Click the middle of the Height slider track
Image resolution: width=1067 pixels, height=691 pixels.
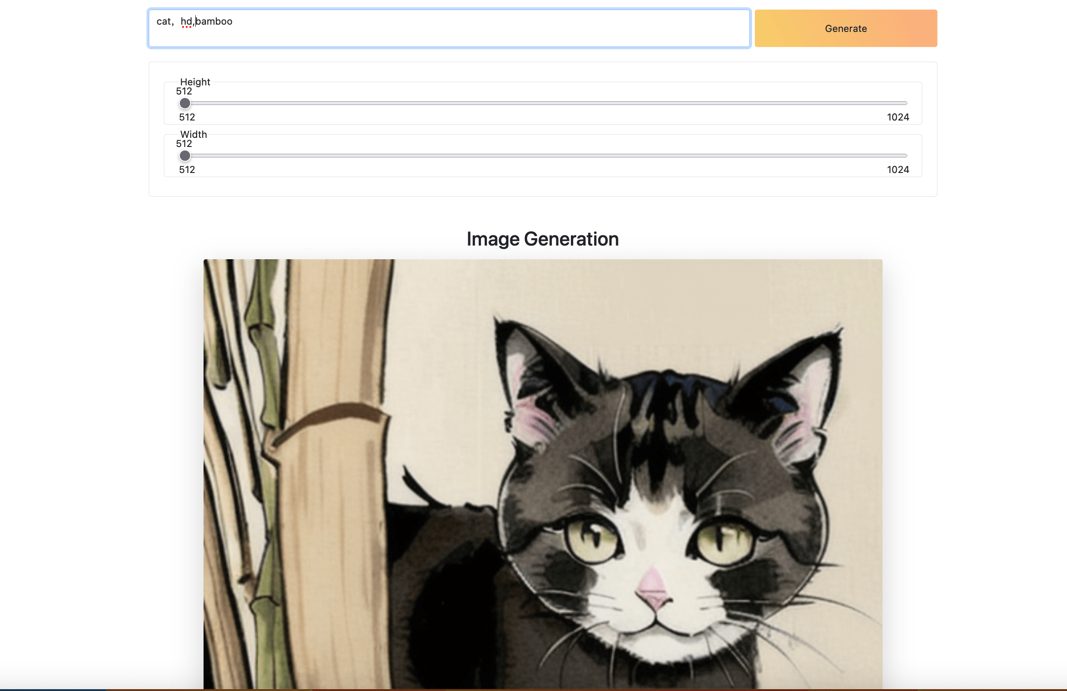coord(545,104)
